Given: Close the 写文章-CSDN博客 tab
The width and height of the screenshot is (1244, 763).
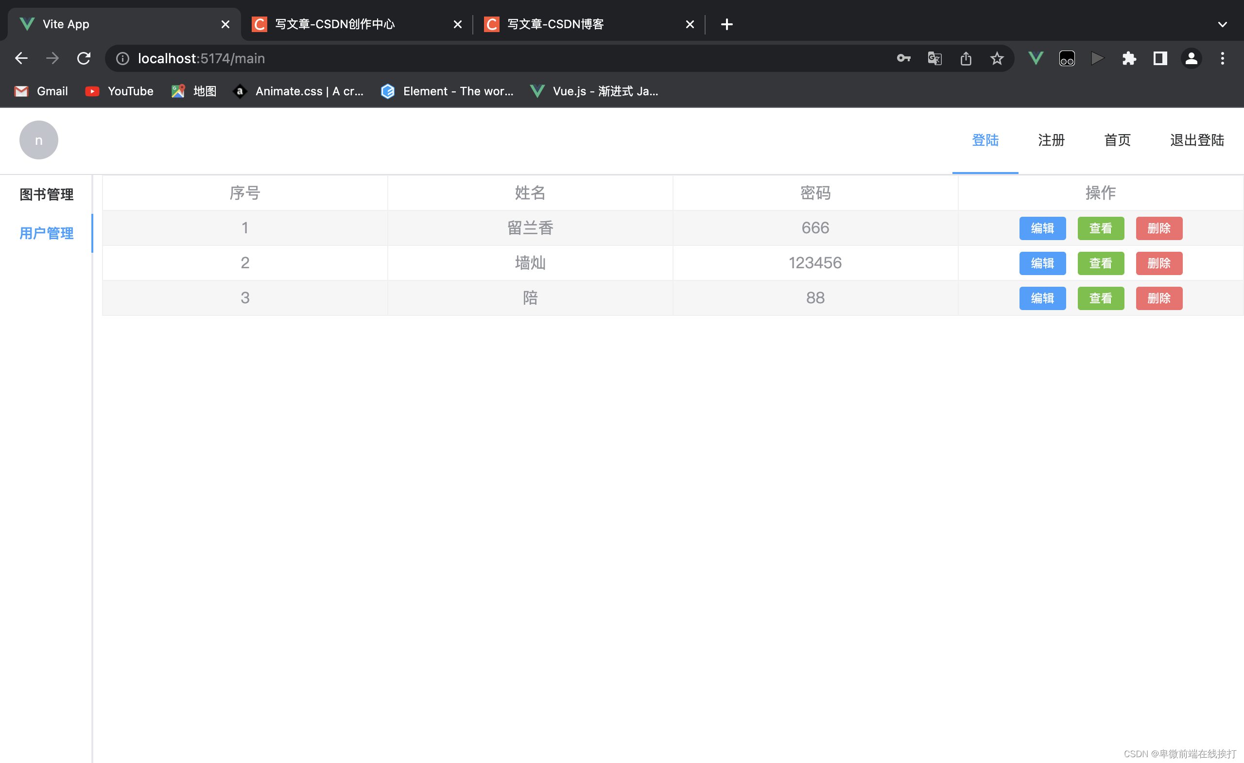Looking at the screenshot, I should click(690, 24).
